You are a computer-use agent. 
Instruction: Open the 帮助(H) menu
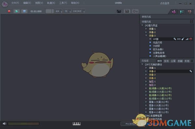75,3
